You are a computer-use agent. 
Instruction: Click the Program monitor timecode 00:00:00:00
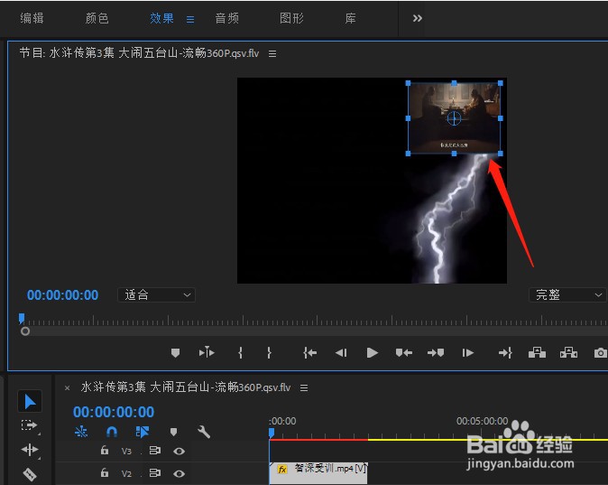tap(62, 295)
